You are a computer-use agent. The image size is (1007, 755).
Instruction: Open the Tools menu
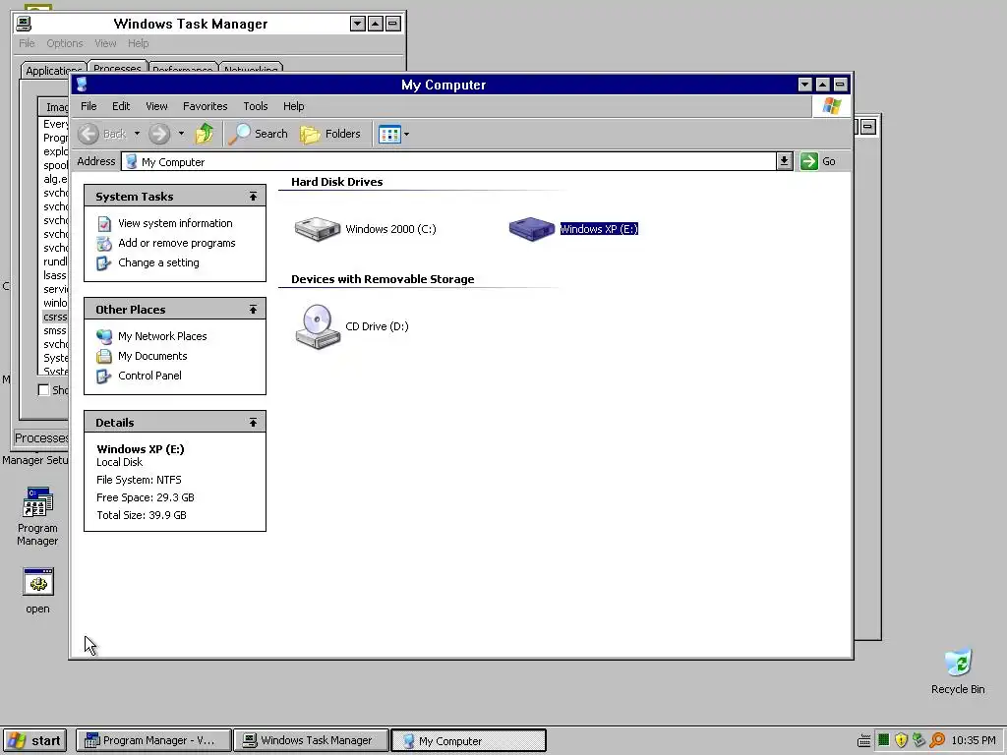pyautogui.click(x=255, y=106)
